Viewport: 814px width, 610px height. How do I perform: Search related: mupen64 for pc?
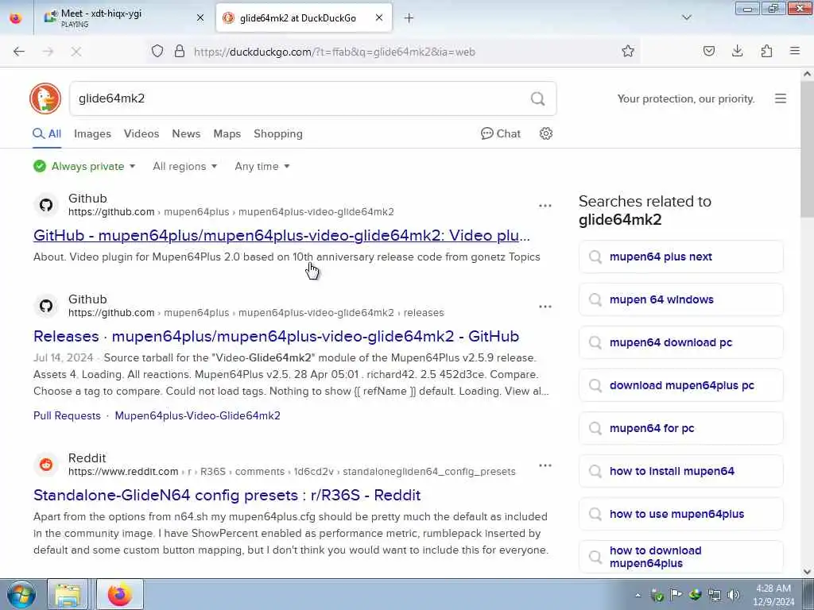(x=680, y=428)
